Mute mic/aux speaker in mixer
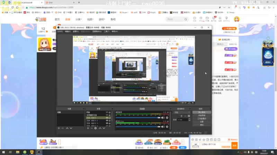This screenshot has height=155, width=277. (x=163, y=126)
